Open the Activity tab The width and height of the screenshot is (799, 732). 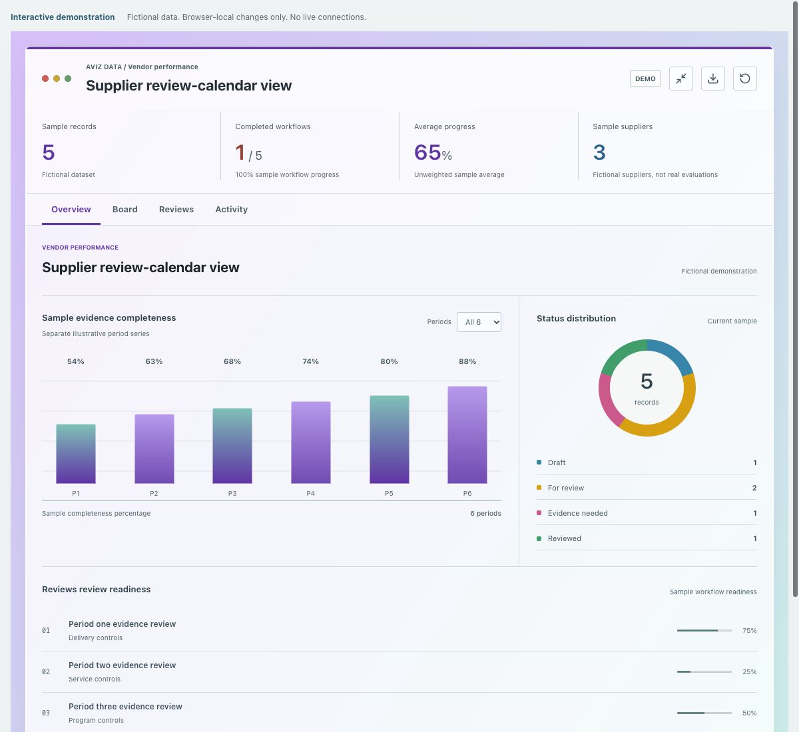coord(231,209)
